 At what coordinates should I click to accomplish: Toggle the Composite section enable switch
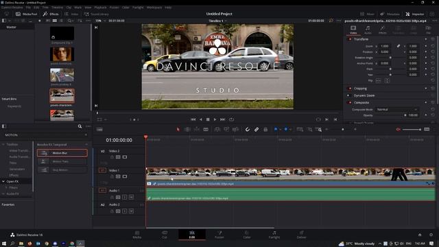point(350,102)
